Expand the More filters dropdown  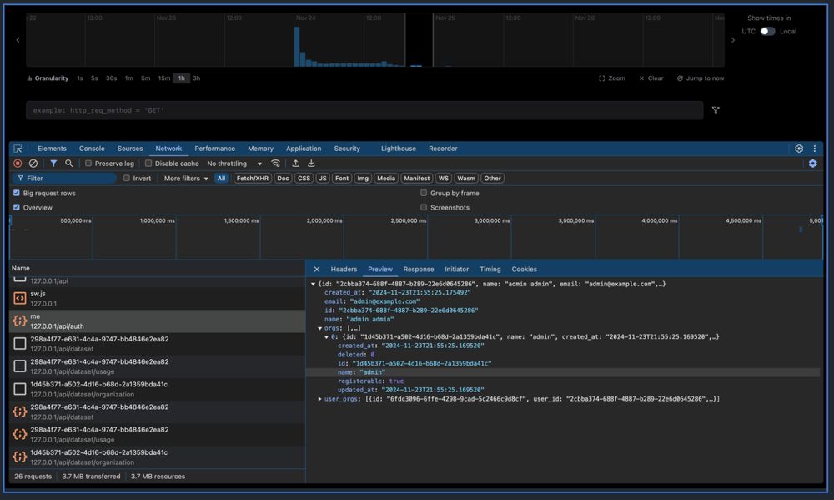coord(186,179)
